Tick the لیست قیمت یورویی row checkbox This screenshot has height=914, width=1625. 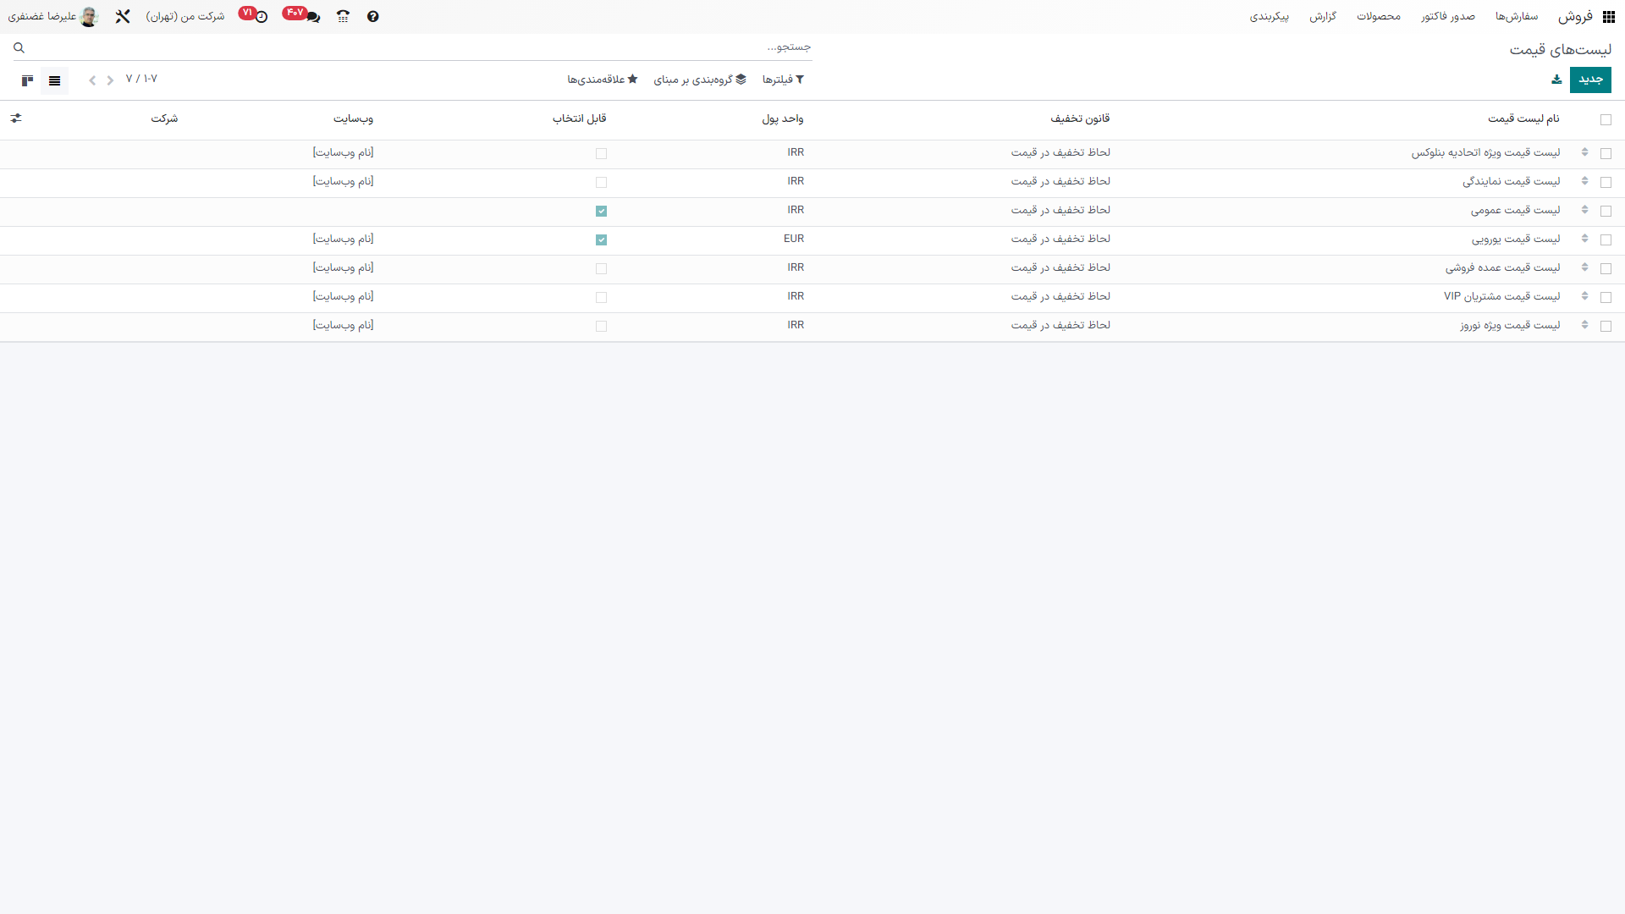[x=1606, y=240]
